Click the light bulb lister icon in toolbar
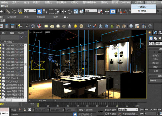 coord(20,26)
